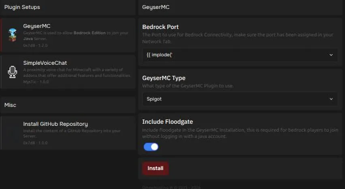Click the Include Floodgate label
Image resolution: width=345 pixels, height=189 pixels.
click(168, 122)
